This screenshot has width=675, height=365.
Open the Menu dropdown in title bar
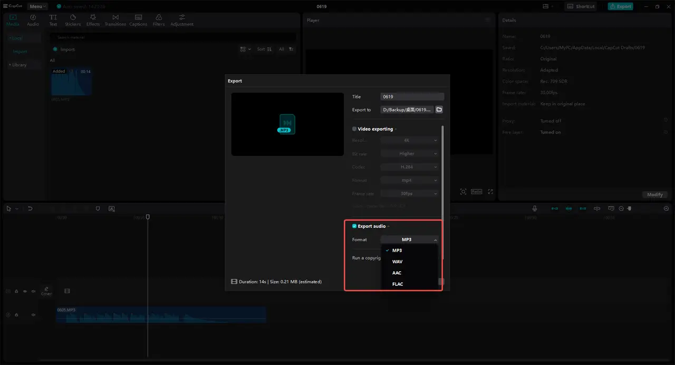tap(37, 6)
